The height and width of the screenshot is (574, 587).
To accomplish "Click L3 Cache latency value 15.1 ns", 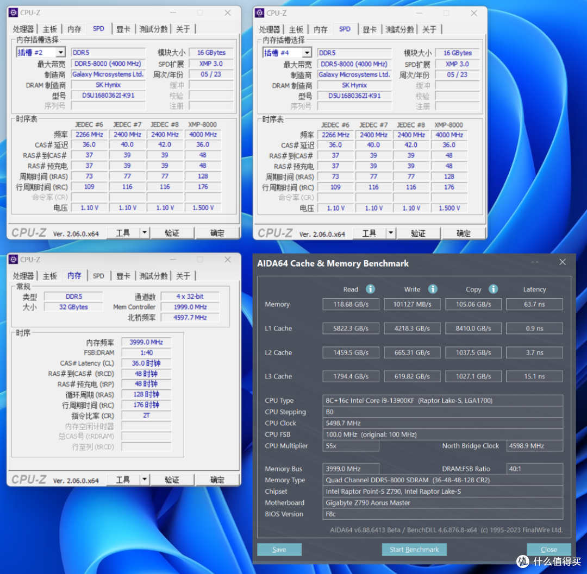I will point(534,376).
